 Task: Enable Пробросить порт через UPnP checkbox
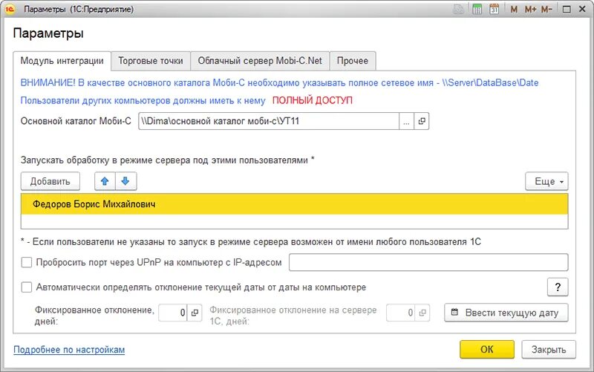pyautogui.click(x=27, y=262)
